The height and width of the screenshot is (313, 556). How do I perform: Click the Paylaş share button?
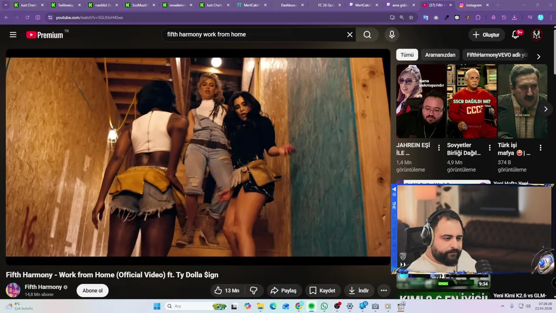(284, 290)
